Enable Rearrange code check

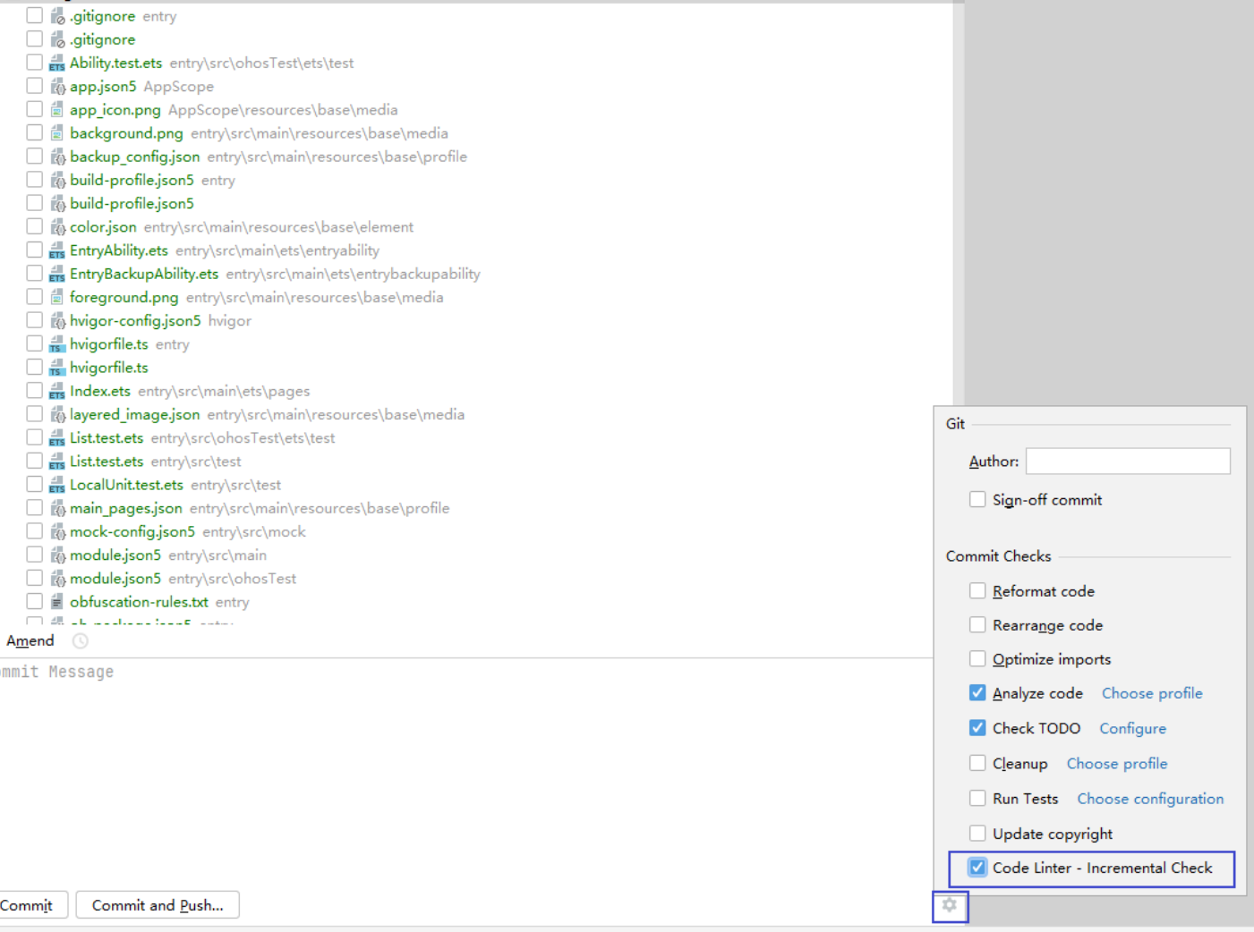pos(977,624)
